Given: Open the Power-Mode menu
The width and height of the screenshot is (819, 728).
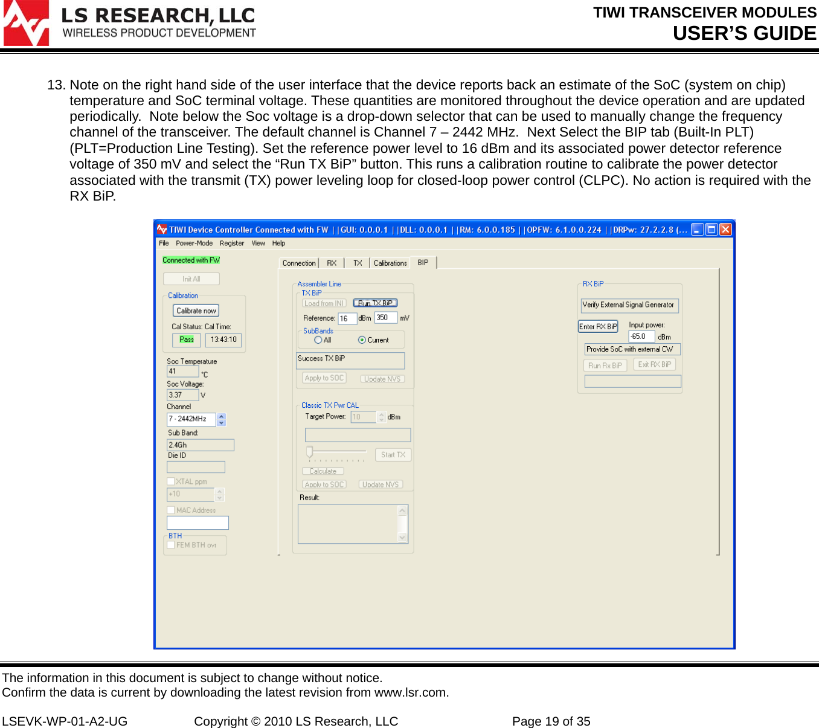Looking at the screenshot, I should [194, 243].
